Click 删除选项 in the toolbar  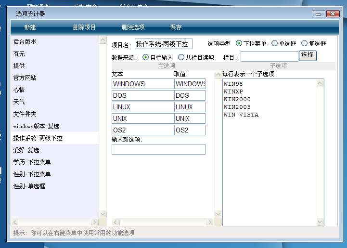pyautogui.click(x=133, y=27)
